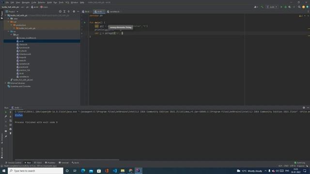The width and height of the screenshot is (310, 174).
Task: Click the inspection warnings widget in the editor corner
Action: coord(301,16)
